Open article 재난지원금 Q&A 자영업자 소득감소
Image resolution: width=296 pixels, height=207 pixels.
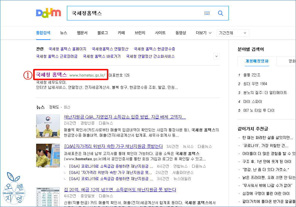click(125, 117)
